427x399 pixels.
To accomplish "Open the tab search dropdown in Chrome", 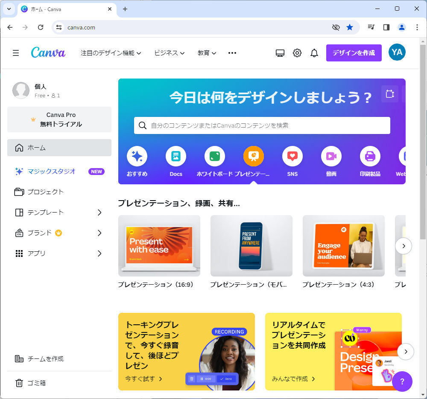I will click(9, 9).
